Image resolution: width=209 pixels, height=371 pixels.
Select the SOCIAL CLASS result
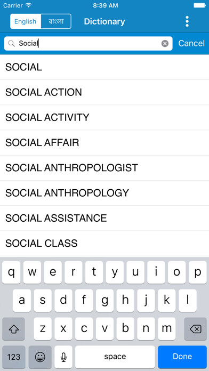click(104, 244)
